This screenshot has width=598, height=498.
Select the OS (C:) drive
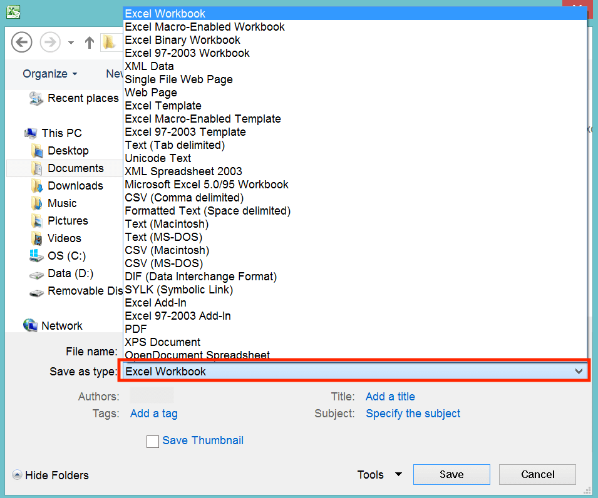(67, 256)
